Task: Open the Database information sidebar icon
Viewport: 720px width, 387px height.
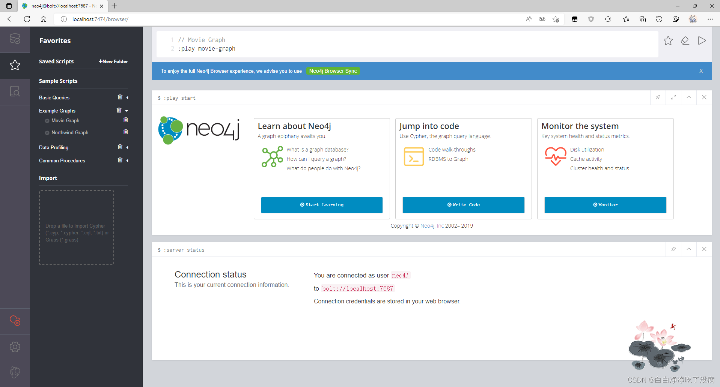Action: [x=15, y=39]
